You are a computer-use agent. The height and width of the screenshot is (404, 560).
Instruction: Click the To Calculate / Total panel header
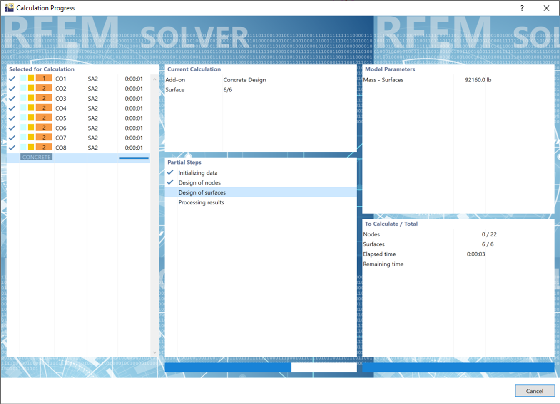click(x=391, y=224)
